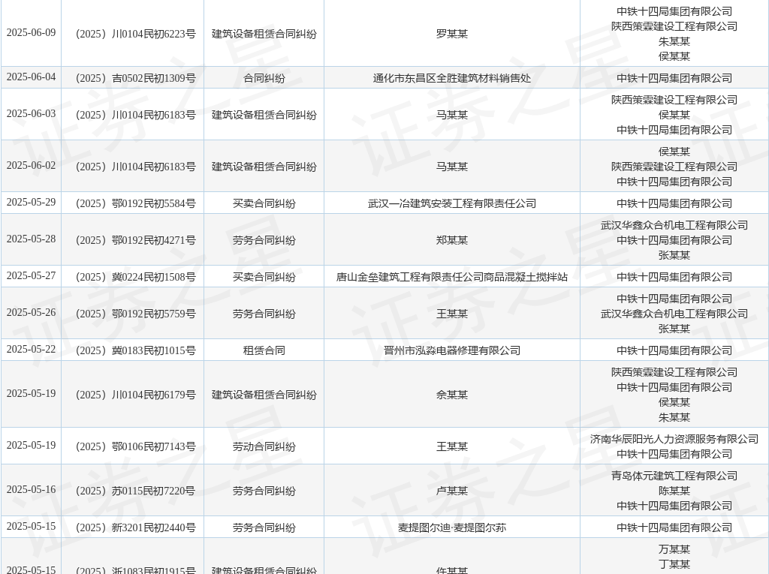Click case 川0104民初6183号 in the 2025-06-02 row
The height and width of the screenshot is (574, 769).
pyautogui.click(x=135, y=167)
